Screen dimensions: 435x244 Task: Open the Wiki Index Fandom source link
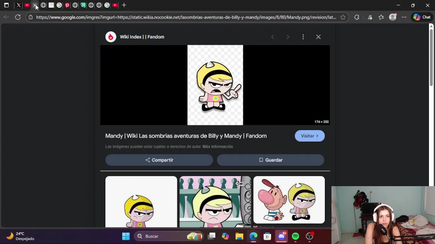tap(142, 37)
